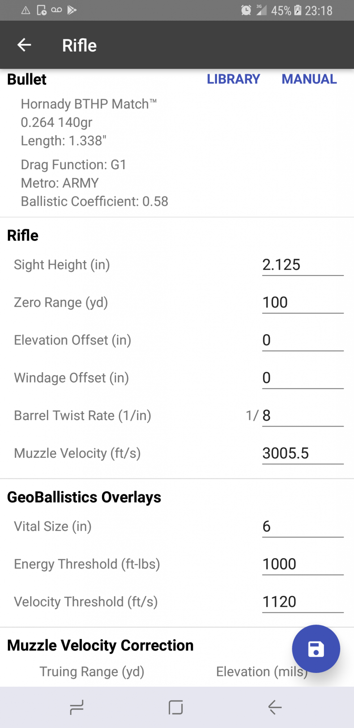The image size is (354, 728).
Task: Edit the Zero Range value
Action: 303,303
